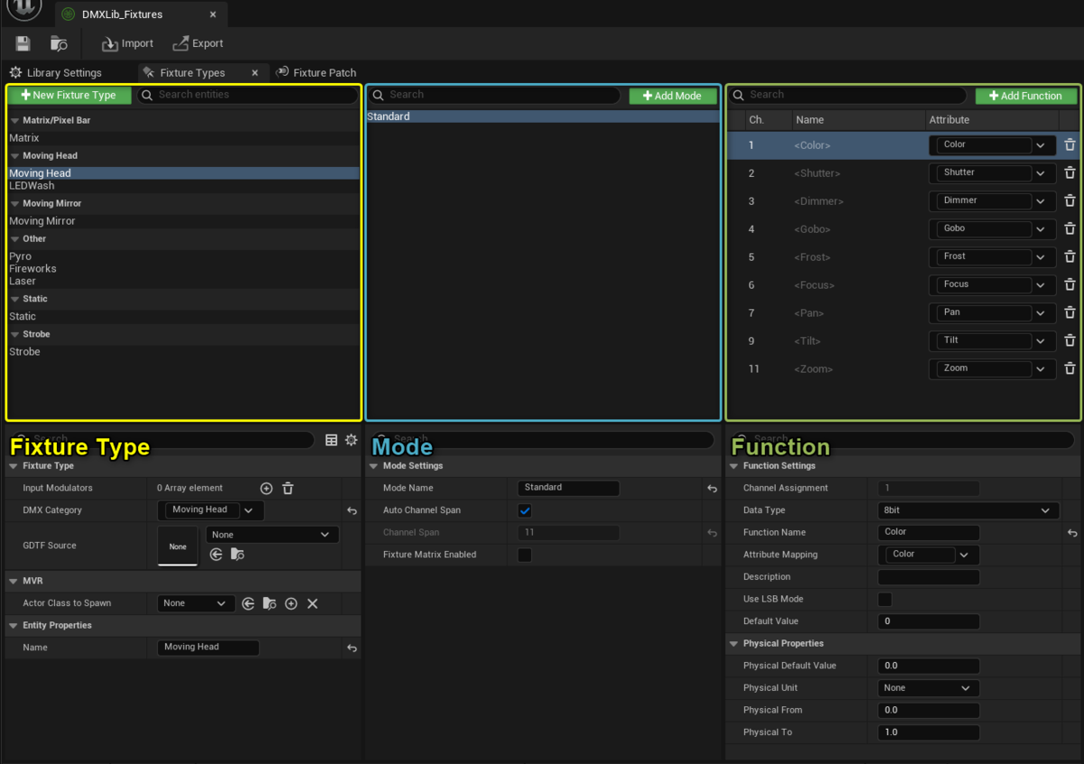Image resolution: width=1084 pixels, height=764 pixels.
Task: Open the Gobo attribute dropdown
Action: [x=992, y=228]
